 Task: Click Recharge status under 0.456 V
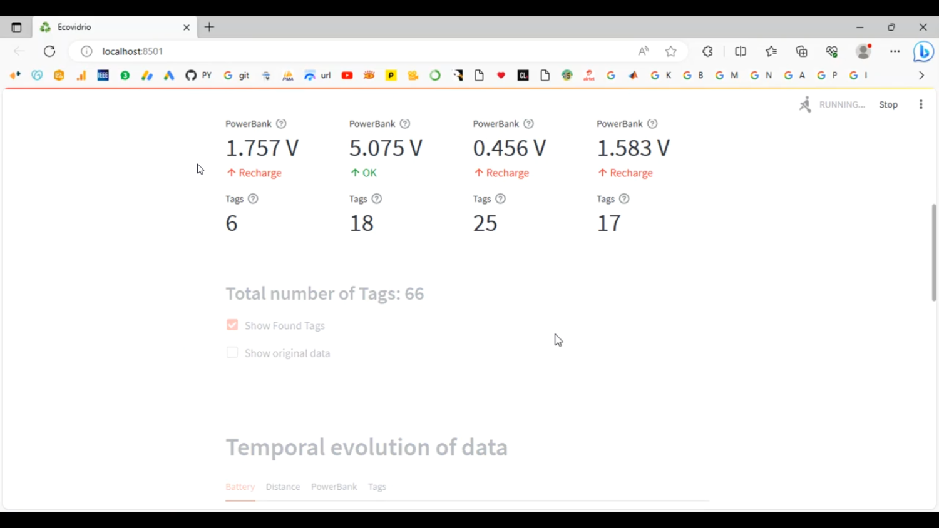[x=501, y=173]
